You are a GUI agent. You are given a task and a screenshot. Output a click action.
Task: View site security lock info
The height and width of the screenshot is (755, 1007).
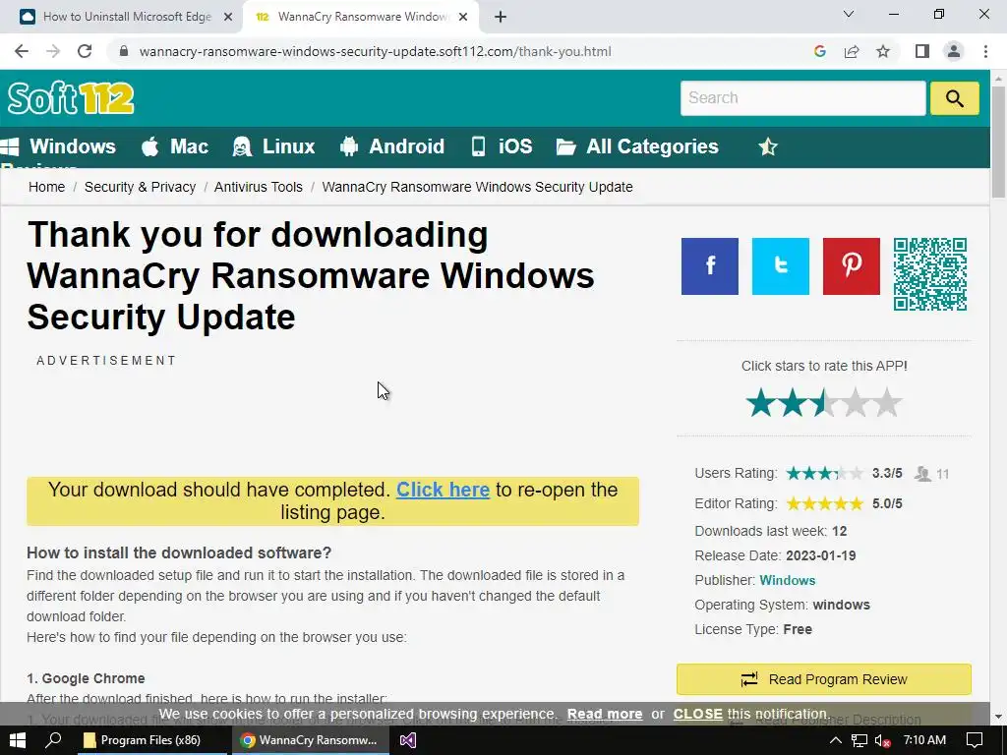coord(124,51)
